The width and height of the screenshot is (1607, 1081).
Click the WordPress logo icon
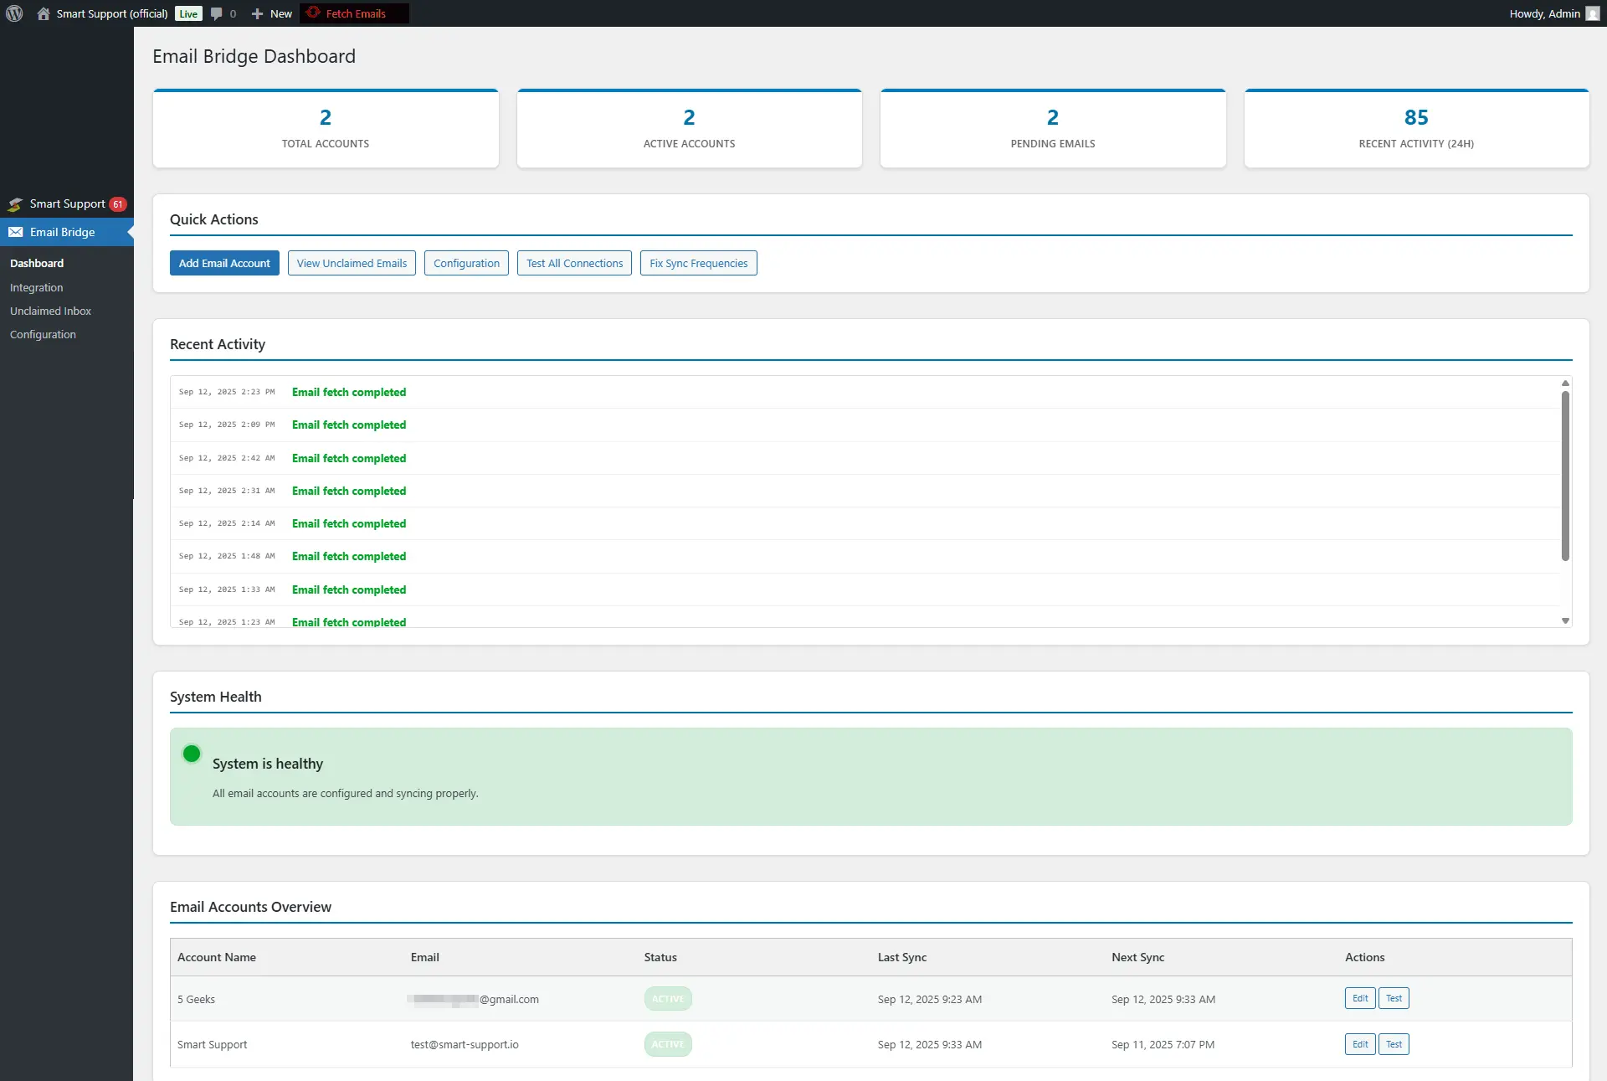point(14,13)
